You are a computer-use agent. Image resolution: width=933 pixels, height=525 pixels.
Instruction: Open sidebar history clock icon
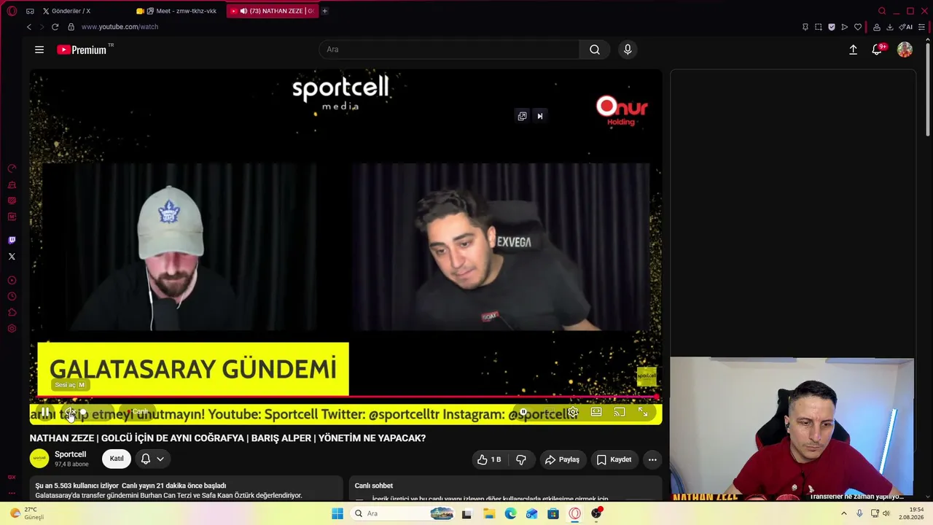coord(12,297)
